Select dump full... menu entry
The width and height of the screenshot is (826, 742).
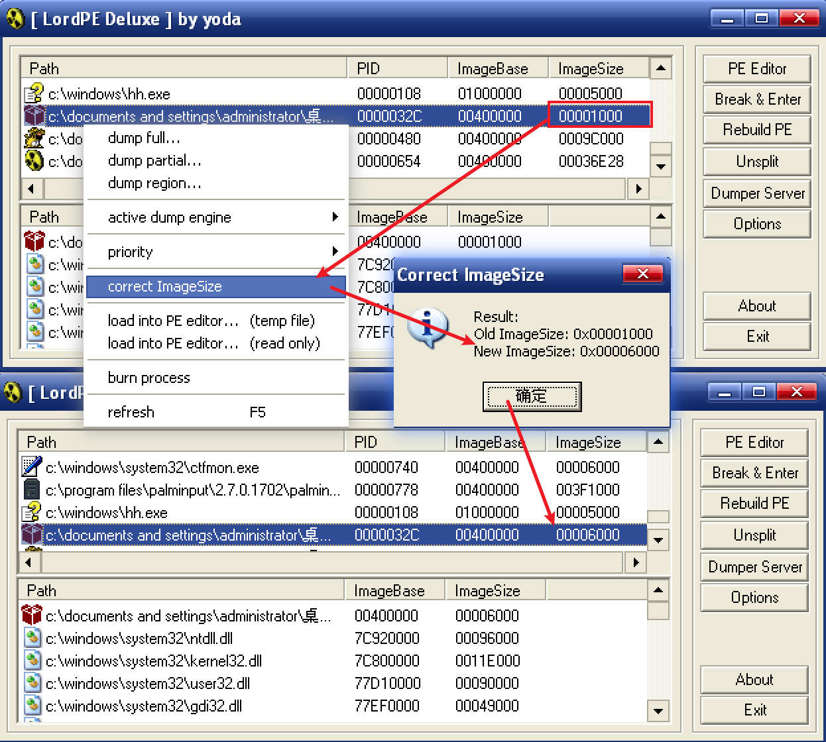pyautogui.click(x=144, y=138)
